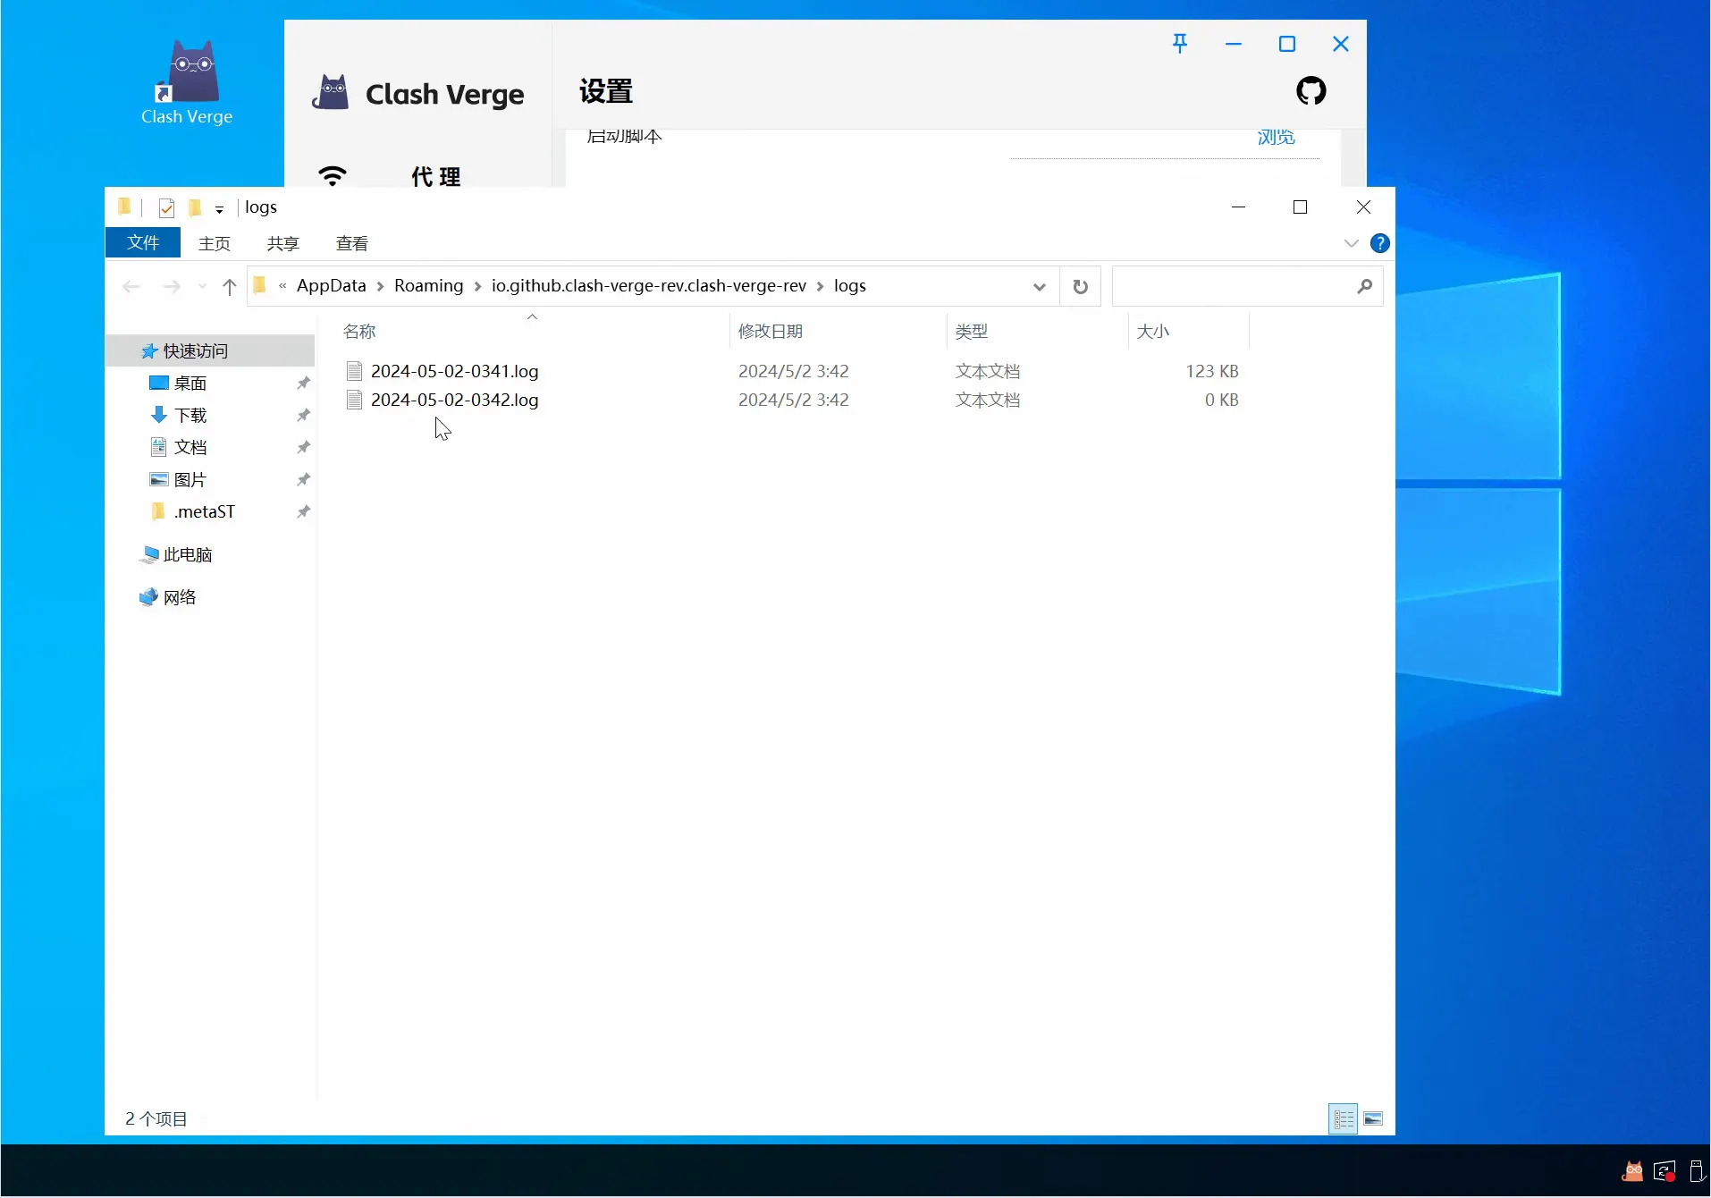The image size is (1711, 1198).
Task: Click the 123 KB size cell
Action: tap(1211, 371)
